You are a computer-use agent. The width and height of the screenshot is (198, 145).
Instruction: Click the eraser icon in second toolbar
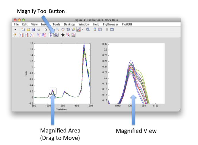coord(15,35)
